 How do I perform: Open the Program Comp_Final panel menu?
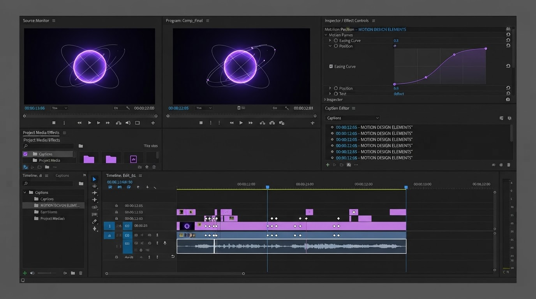pyautogui.click(x=208, y=21)
